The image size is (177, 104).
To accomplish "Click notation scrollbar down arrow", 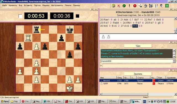I will pos(175,32).
